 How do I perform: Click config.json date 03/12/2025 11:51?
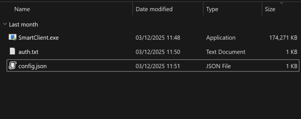coord(158,66)
